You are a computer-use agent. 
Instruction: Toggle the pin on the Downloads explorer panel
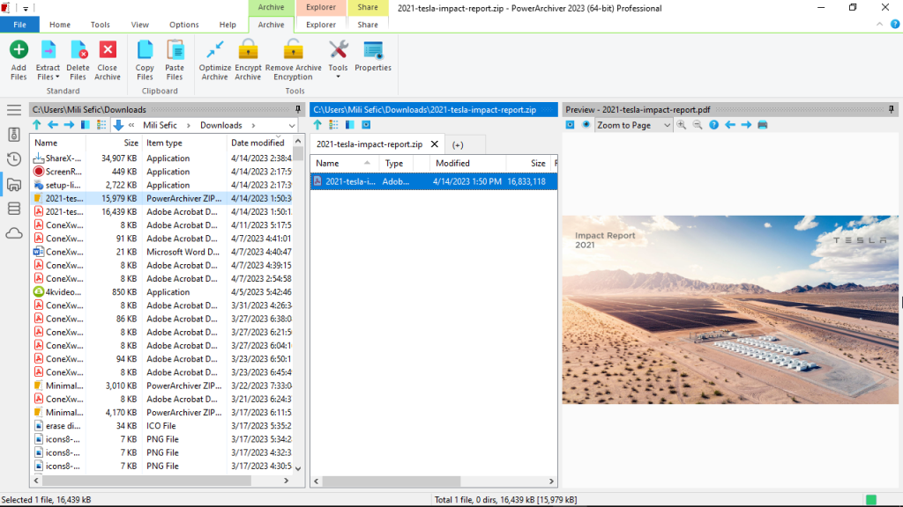point(298,109)
